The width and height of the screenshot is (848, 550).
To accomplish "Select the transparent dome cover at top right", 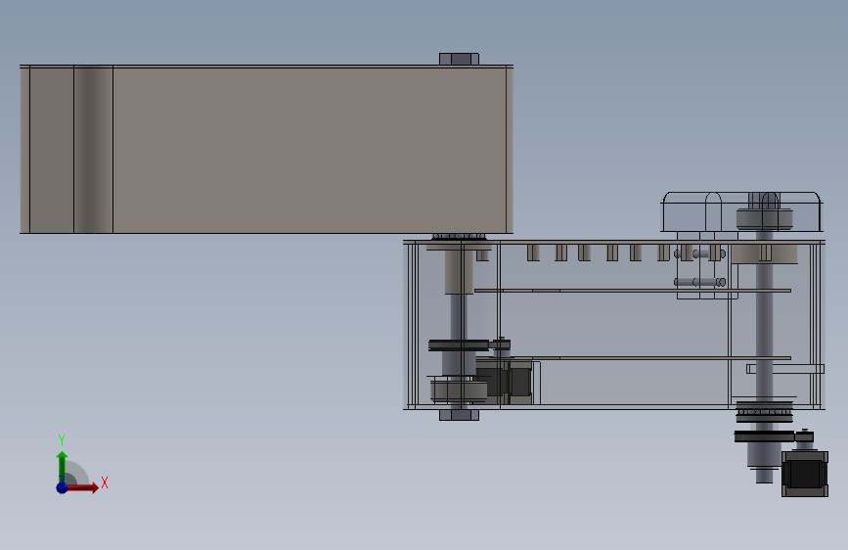I will (742, 211).
